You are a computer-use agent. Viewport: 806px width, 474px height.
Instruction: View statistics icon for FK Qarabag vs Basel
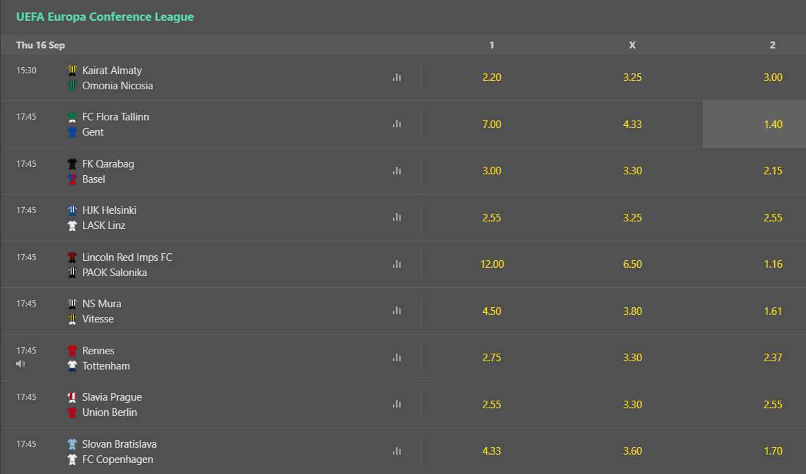[x=396, y=171]
